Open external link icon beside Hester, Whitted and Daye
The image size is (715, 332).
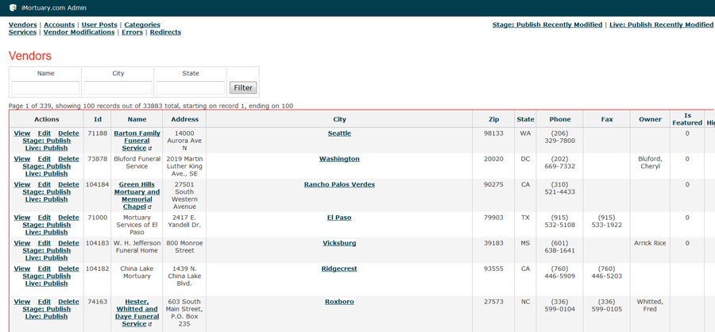(x=150, y=324)
